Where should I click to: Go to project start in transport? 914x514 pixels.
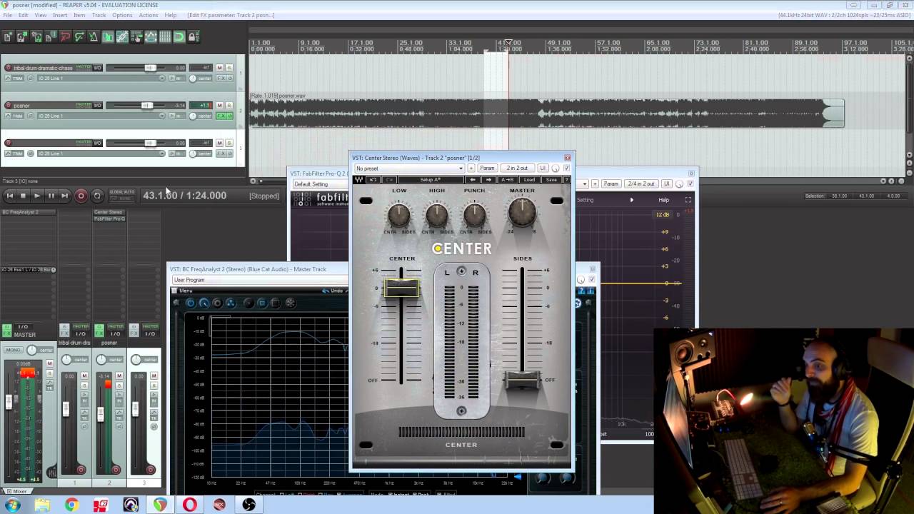9,196
